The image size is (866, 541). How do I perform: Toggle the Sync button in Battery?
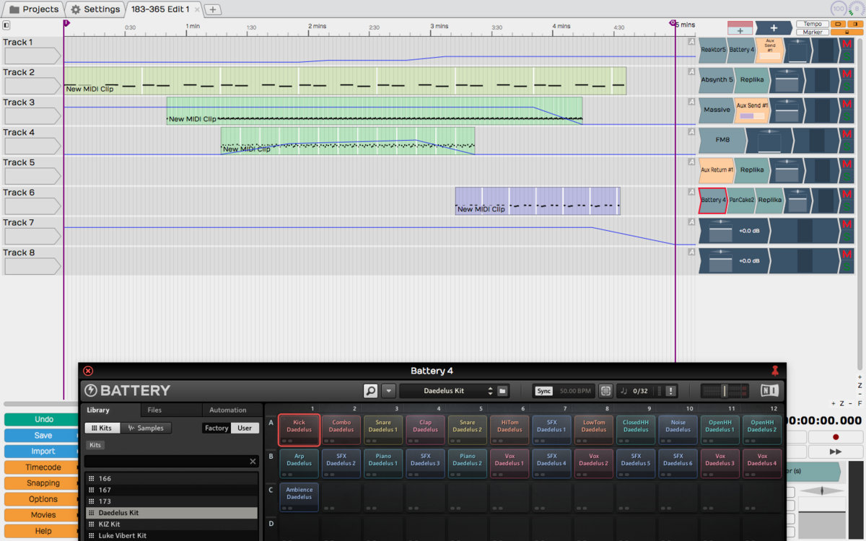pyautogui.click(x=544, y=391)
